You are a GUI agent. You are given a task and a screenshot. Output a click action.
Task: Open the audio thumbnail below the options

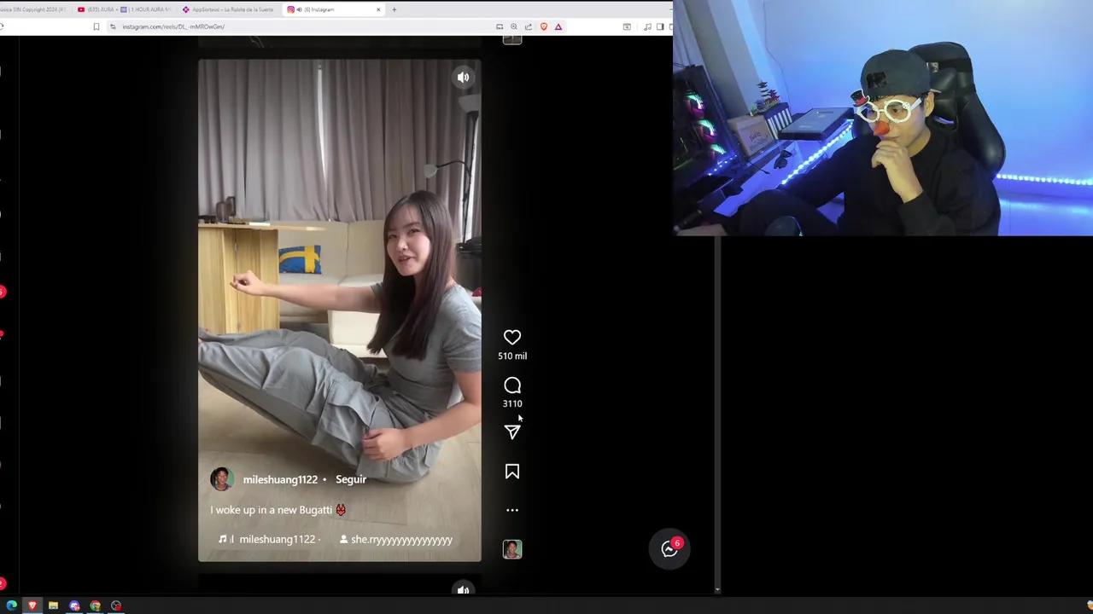point(512,549)
